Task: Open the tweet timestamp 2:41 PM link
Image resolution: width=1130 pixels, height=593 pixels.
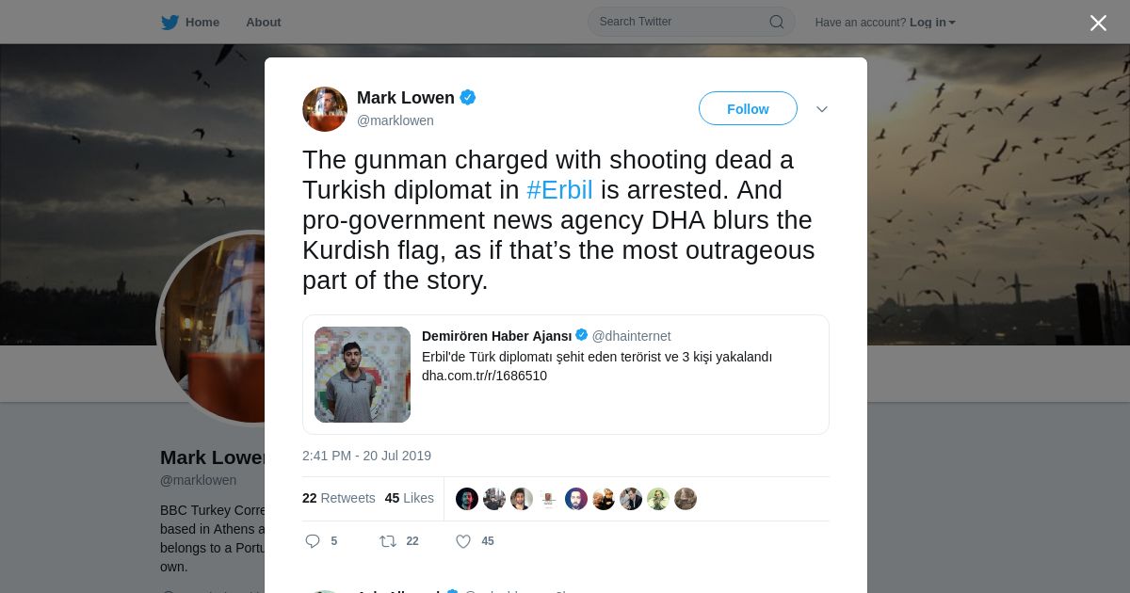Action: 366,456
